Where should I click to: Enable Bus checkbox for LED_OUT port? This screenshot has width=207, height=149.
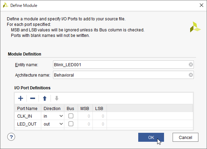(71, 124)
